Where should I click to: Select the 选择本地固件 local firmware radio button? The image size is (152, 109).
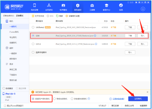[x=33, y=52]
